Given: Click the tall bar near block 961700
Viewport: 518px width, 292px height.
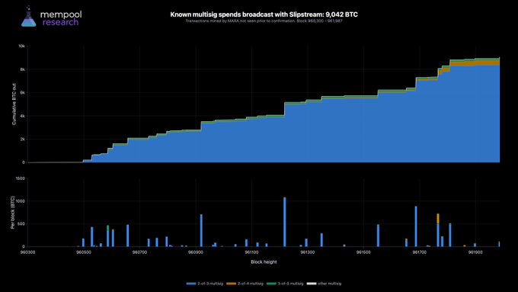Looking at the screenshot, I should point(416,226).
